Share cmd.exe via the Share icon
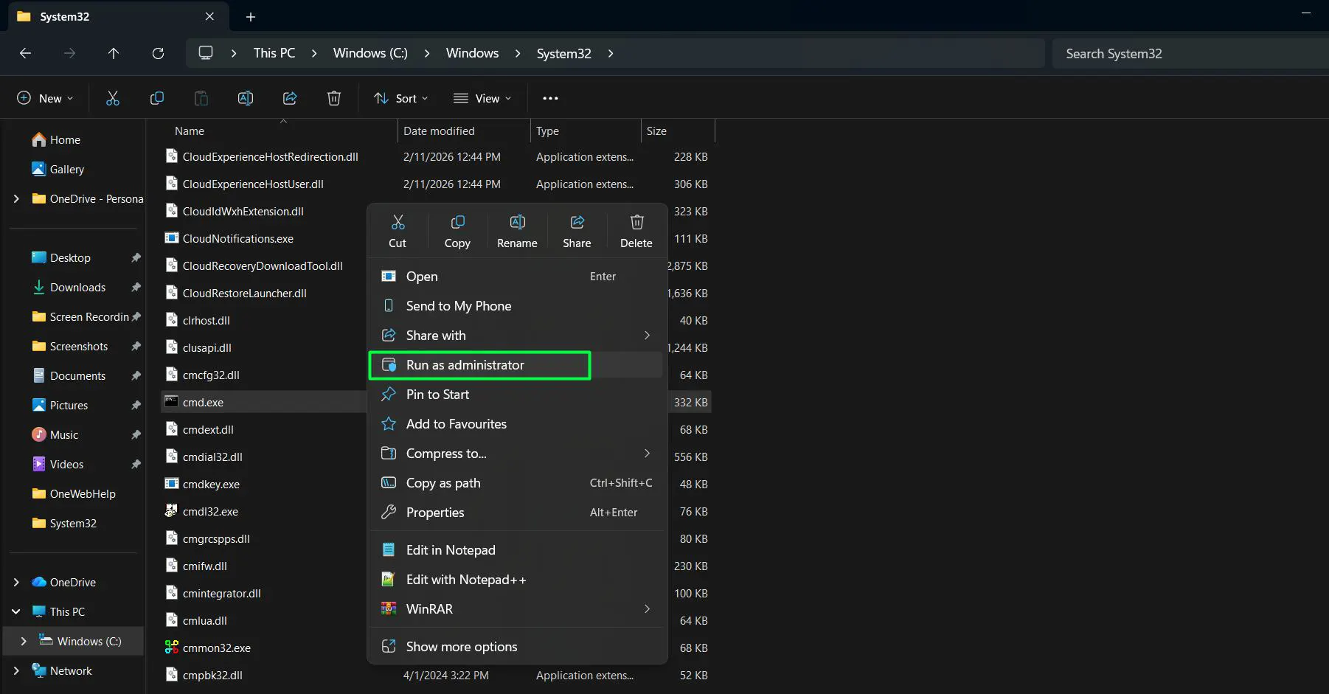This screenshot has width=1329, height=694. 577,230
